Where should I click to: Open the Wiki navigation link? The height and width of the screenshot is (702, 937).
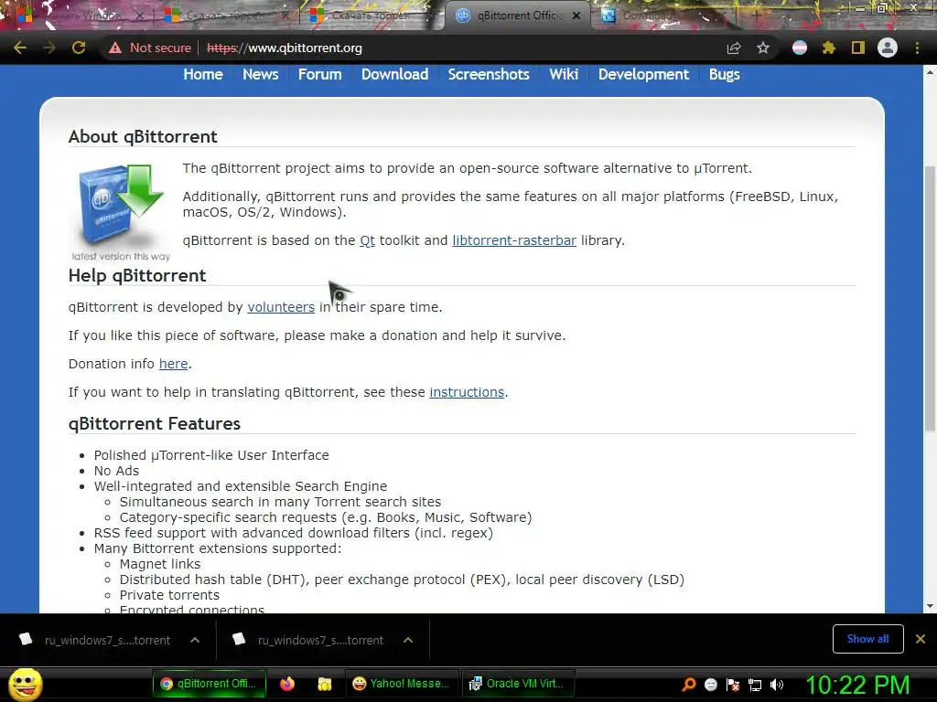564,74
